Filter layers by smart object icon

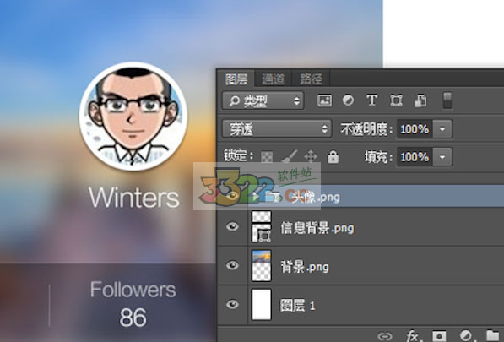[x=420, y=100]
